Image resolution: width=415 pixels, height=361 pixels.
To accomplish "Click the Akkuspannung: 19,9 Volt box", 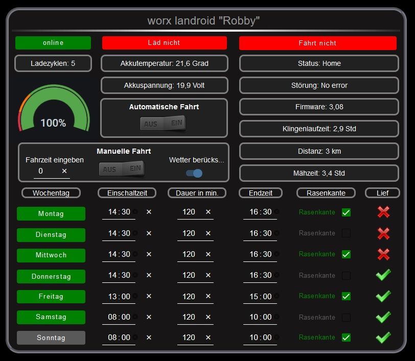I will (x=165, y=85).
